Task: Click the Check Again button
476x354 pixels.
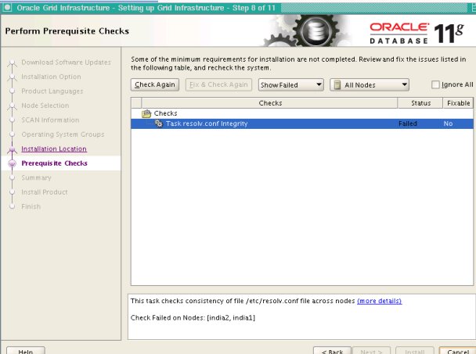Action: click(155, 84)
